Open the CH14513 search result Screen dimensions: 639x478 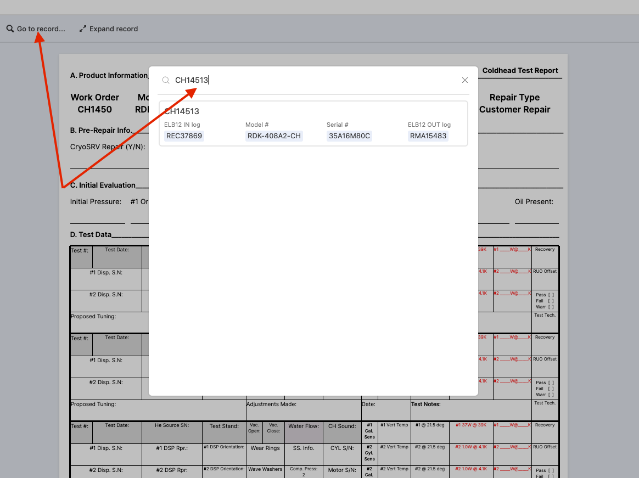(x=313, y=112)
